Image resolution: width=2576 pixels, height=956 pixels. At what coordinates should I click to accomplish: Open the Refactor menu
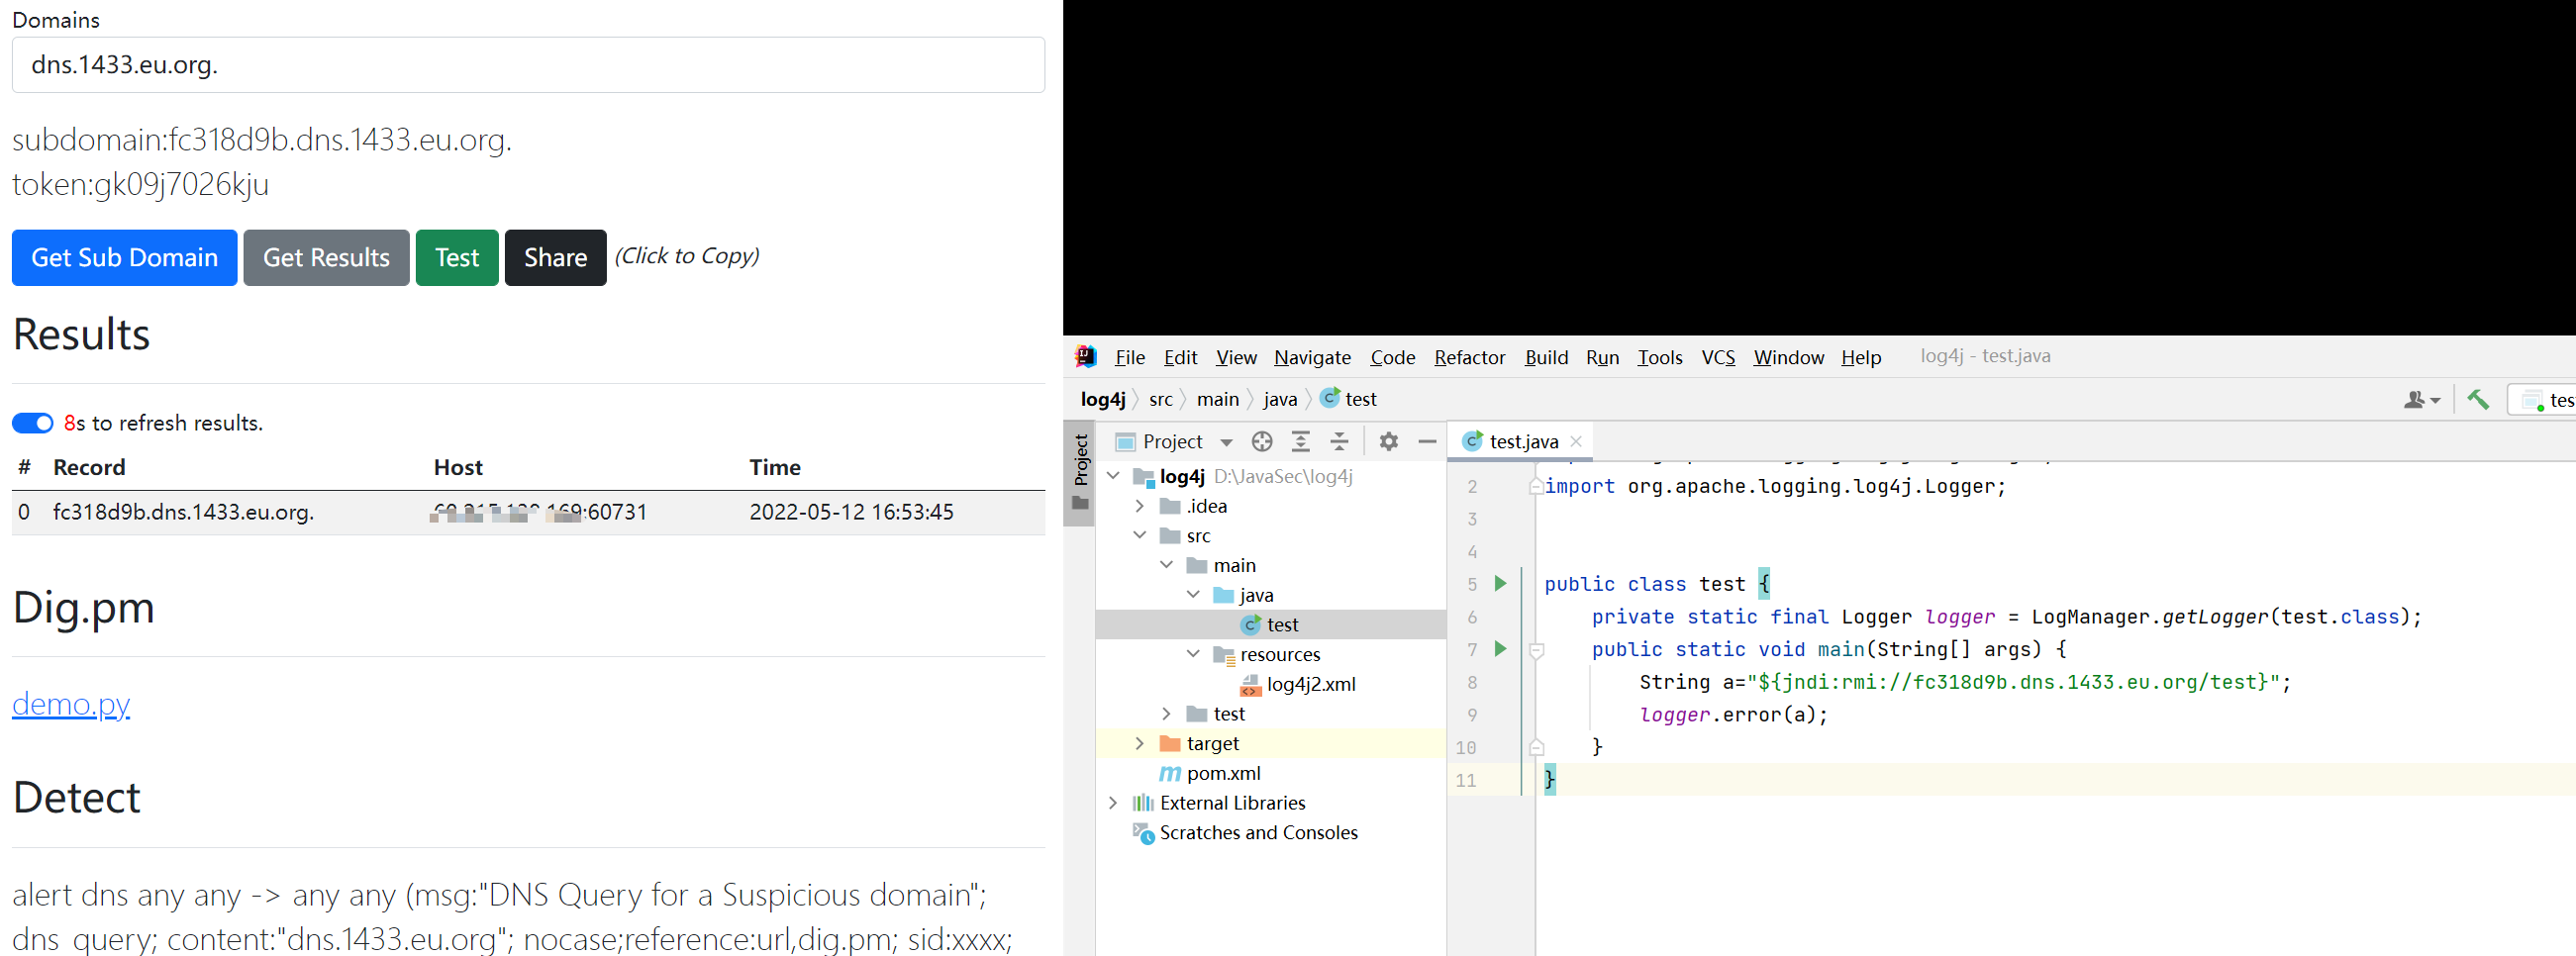click(x=1469, y=357)
